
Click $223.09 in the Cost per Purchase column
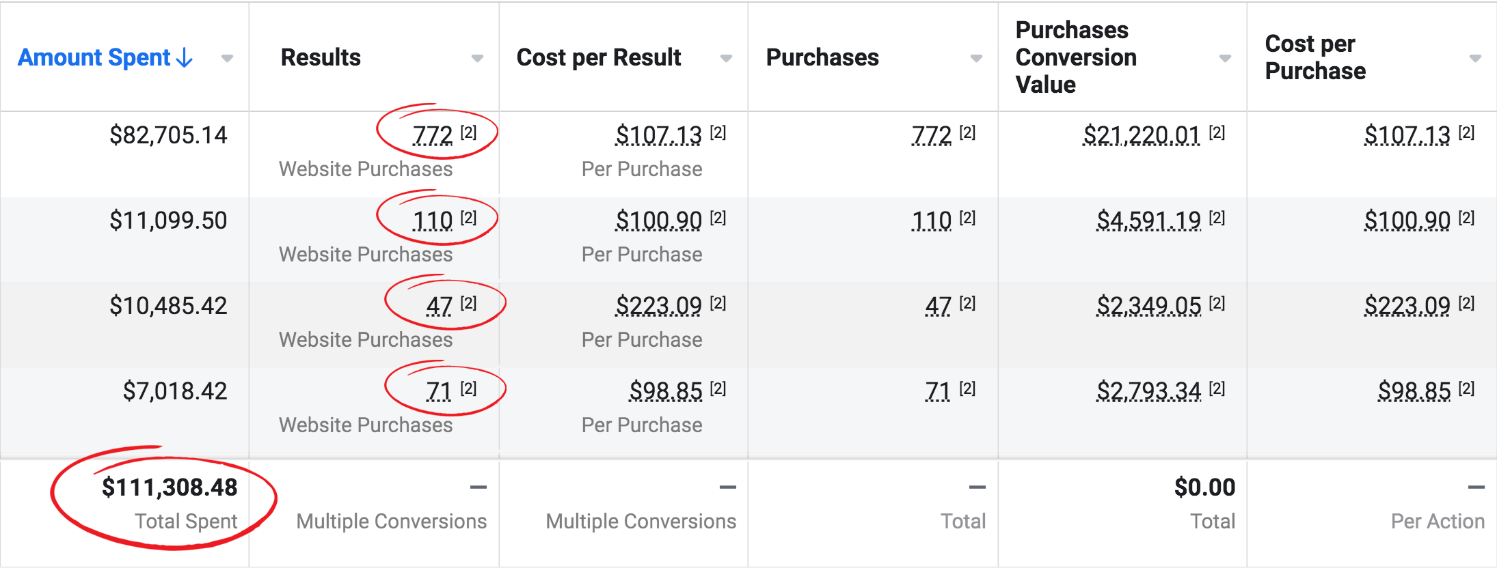1407,306
